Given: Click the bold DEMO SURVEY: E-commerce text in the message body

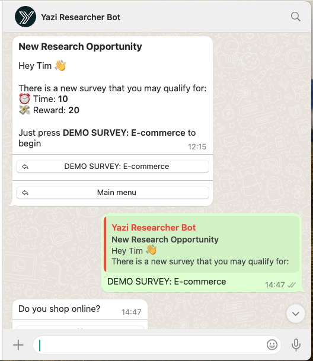Looking at the screenshot, I should coord(124,133).
